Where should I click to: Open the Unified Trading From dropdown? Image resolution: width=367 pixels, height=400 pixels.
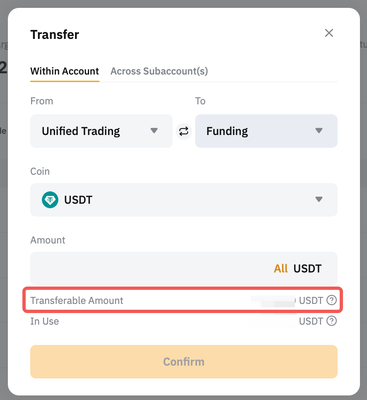(x=101, y=131)
